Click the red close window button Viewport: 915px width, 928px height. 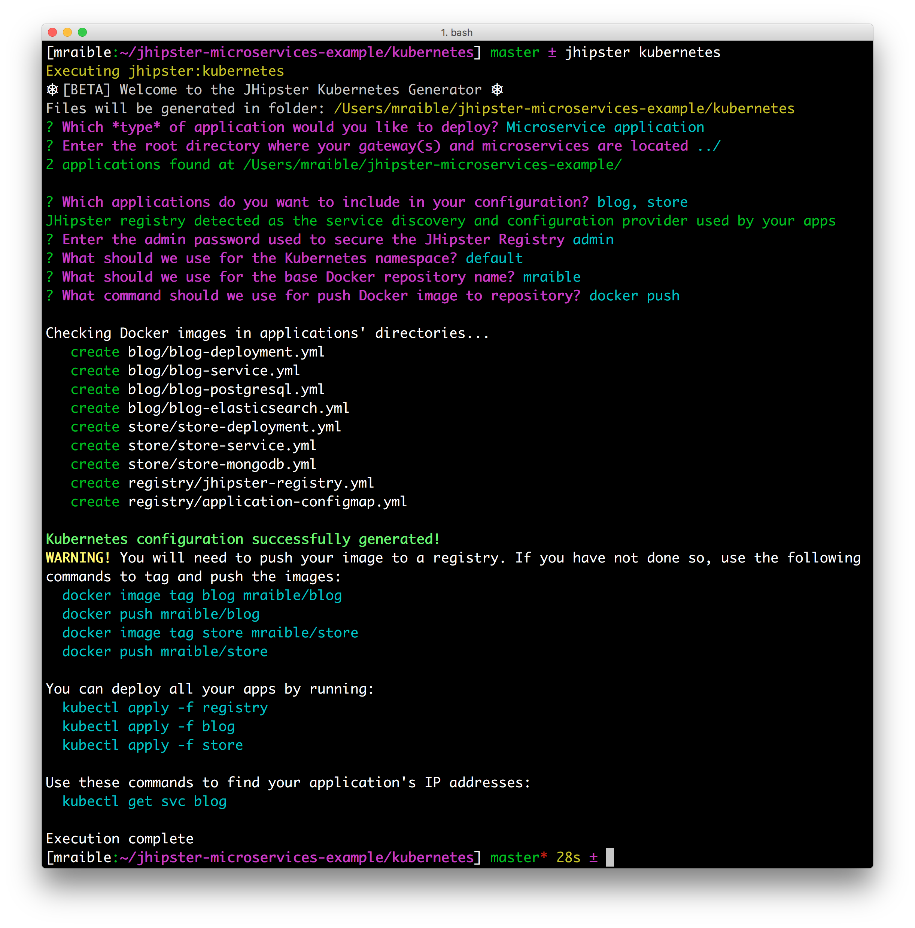pos(53,32)
